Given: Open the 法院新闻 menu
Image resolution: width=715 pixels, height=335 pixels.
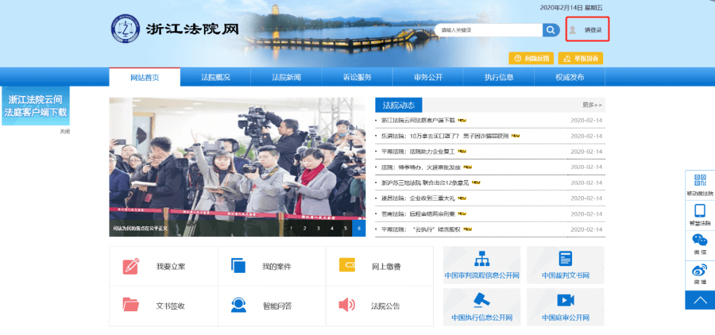Looking at the screenshot, I should (287, 77).
